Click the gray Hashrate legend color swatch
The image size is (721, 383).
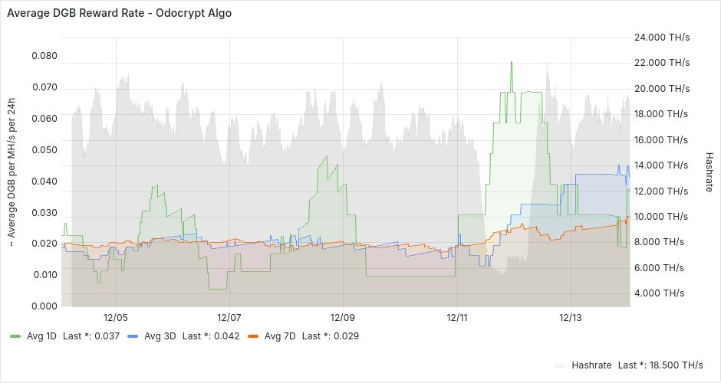(x=561, y=365)
